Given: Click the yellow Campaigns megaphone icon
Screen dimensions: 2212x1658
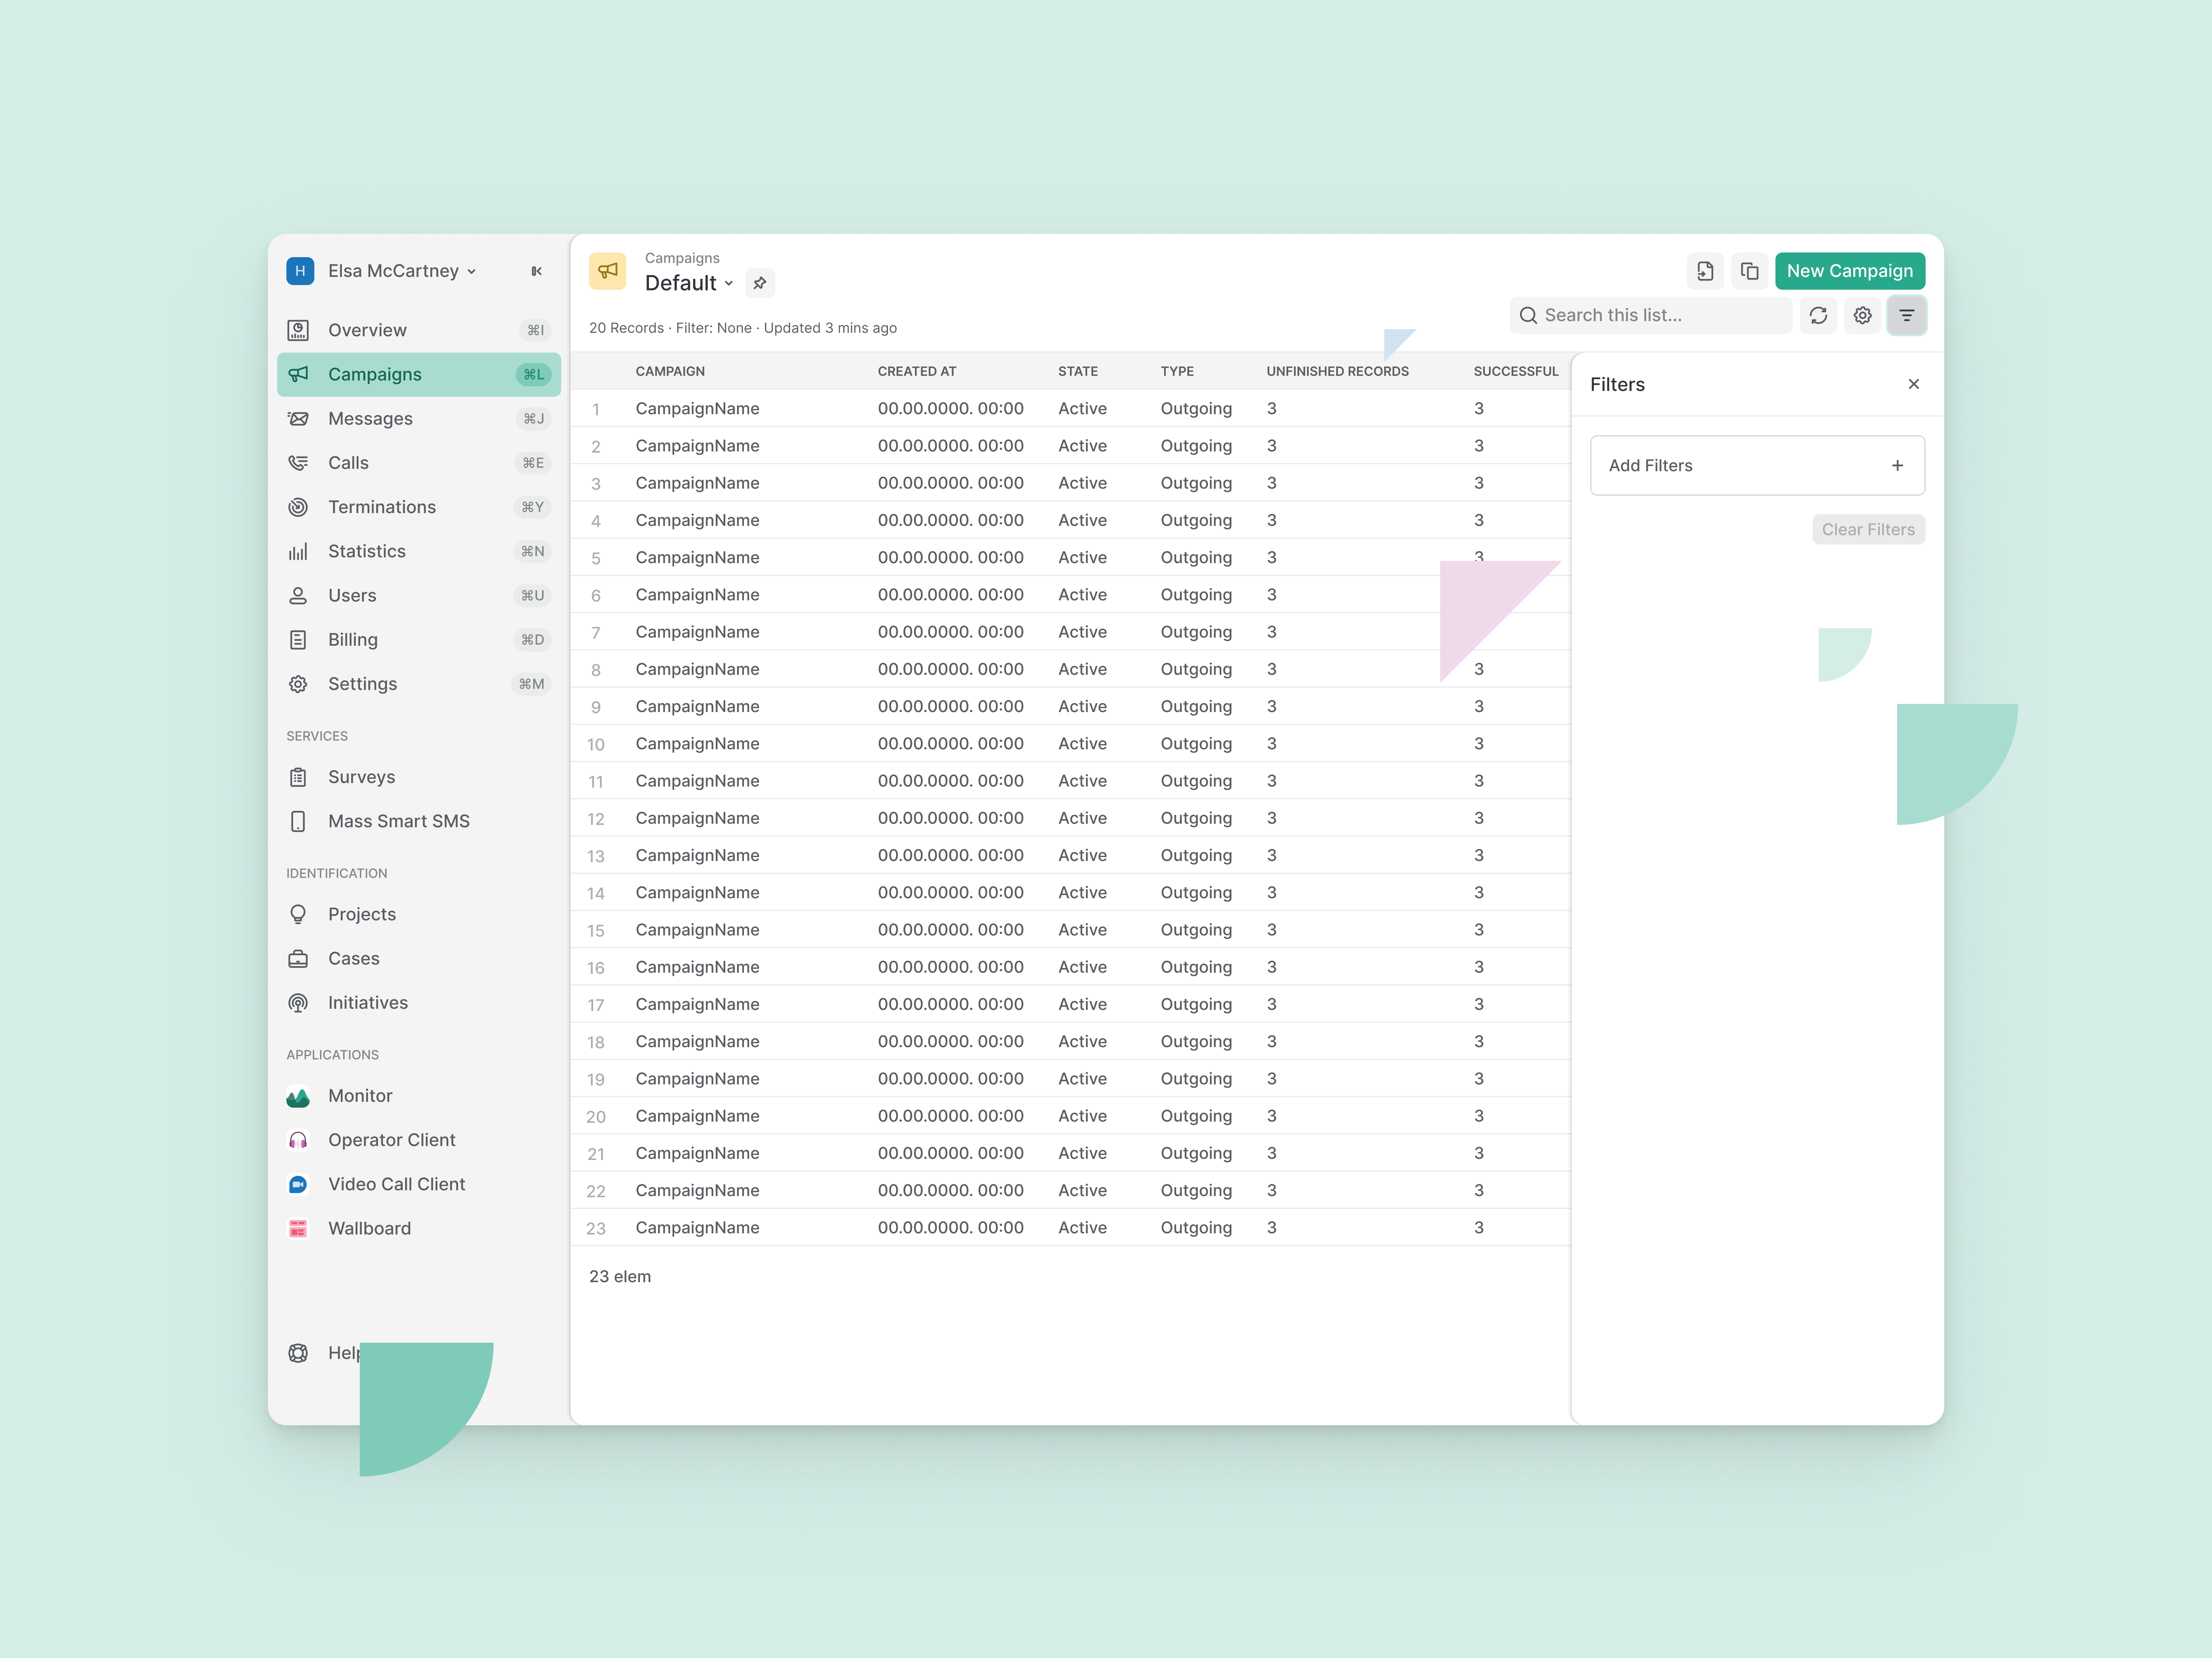Looking at the screenshot, I should [x=607, y=271].
